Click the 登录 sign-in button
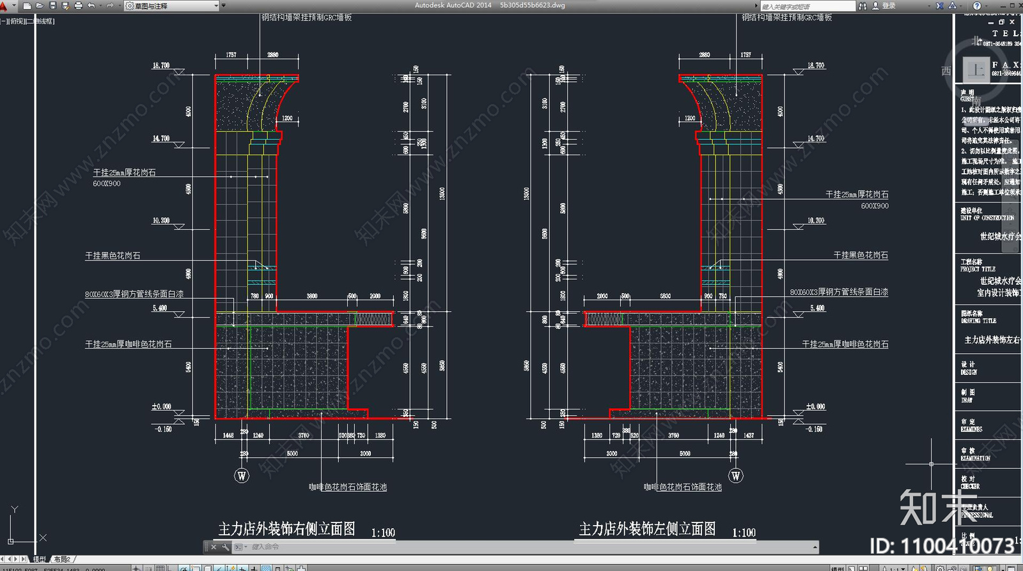The height and width of the screenshot is (571, 1023). [x=884, y=6]
